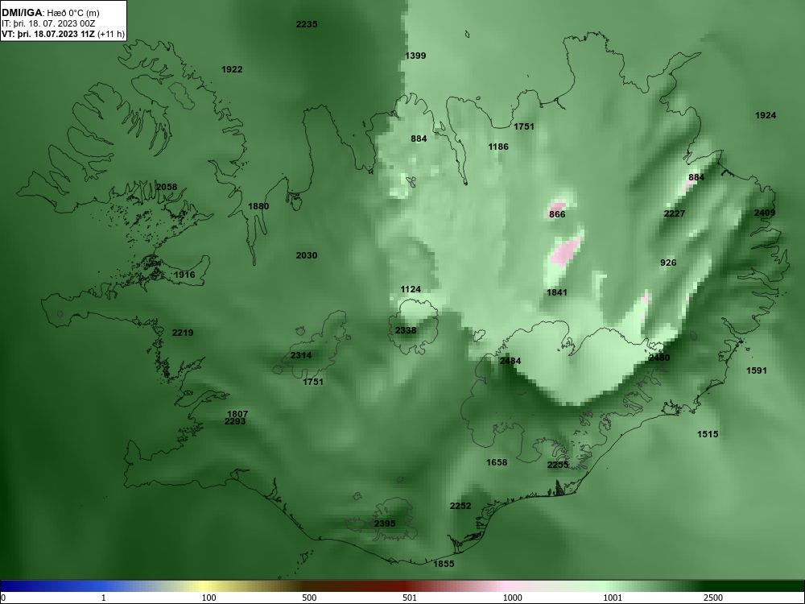Screen dimensions: 805x604
Task: Click the 1916 value label
Action: click(x=184, y=275)
